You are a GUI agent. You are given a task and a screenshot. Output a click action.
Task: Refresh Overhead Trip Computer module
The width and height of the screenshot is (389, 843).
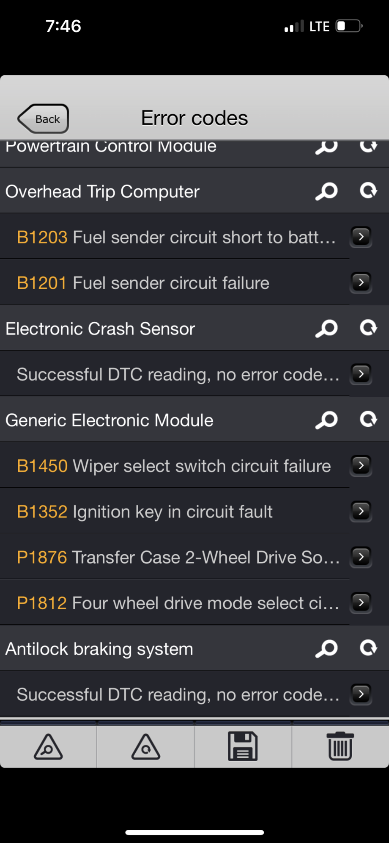tap(368, 191)
